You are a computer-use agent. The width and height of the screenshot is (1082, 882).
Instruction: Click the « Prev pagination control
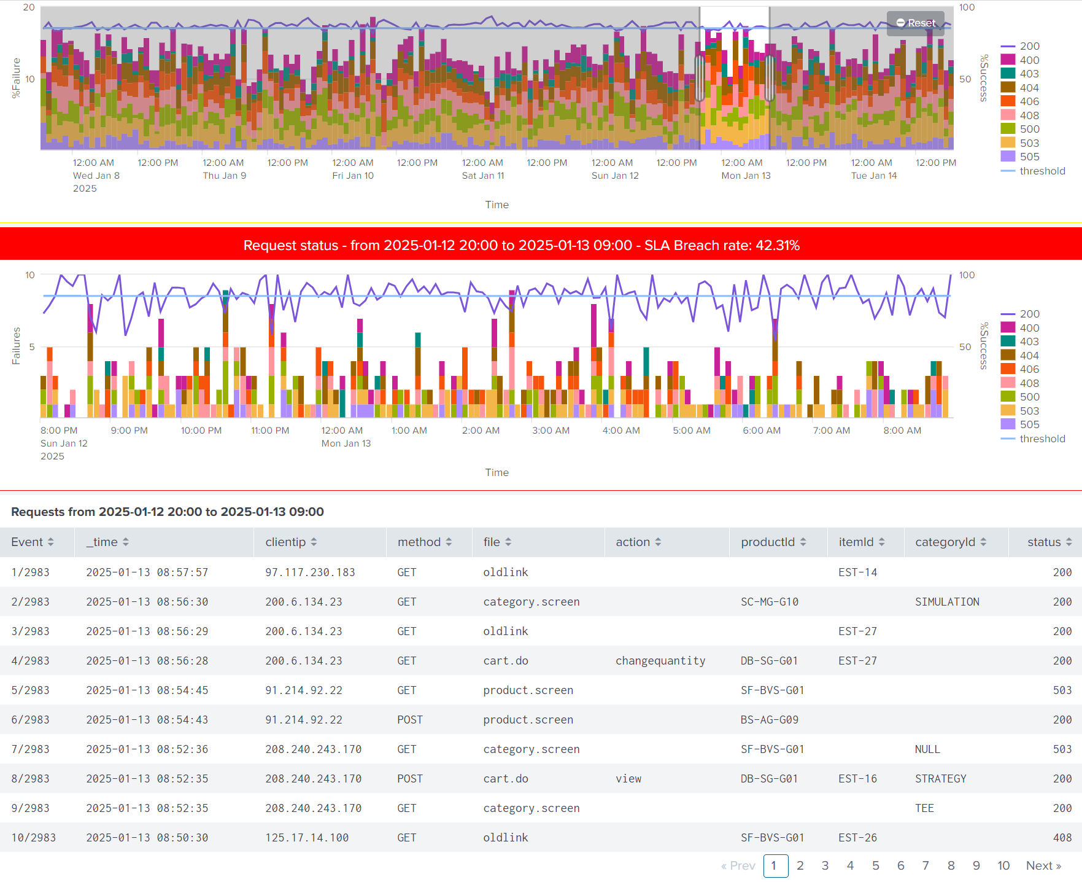pos(738,865)
